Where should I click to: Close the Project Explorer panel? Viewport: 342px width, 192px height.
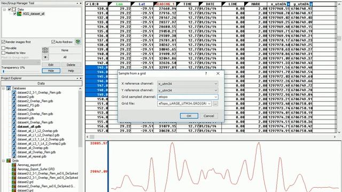pyautogui.click(x=81, y=78)
